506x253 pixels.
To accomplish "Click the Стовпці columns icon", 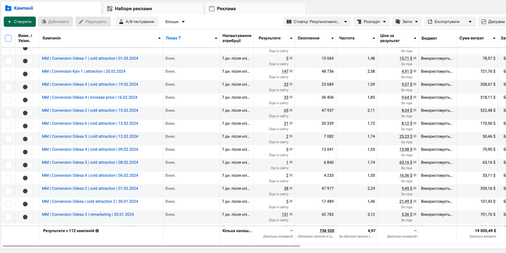I will 289,22.
